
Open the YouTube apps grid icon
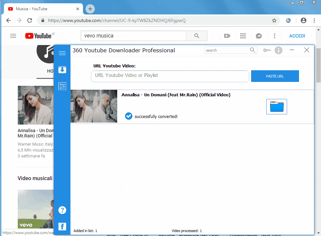[x=243, y=36]
